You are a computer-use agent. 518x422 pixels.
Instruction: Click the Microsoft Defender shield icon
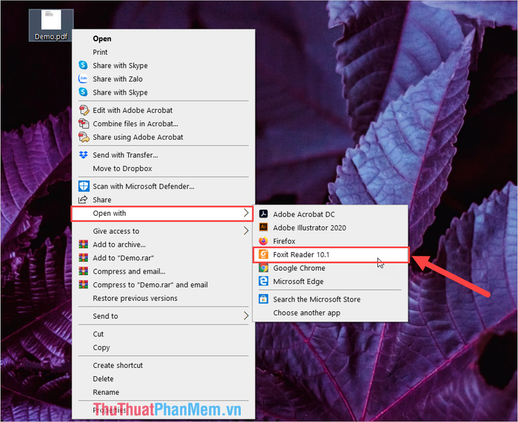click(84, 186)
